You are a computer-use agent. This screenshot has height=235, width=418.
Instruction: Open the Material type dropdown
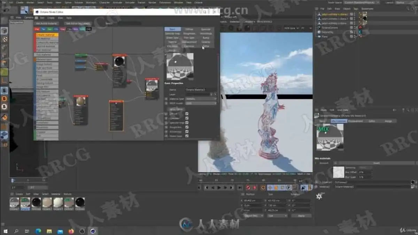(201, 99)
